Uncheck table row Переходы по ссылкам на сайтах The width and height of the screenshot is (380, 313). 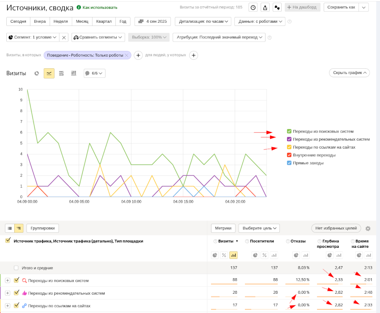coord(16,305)
